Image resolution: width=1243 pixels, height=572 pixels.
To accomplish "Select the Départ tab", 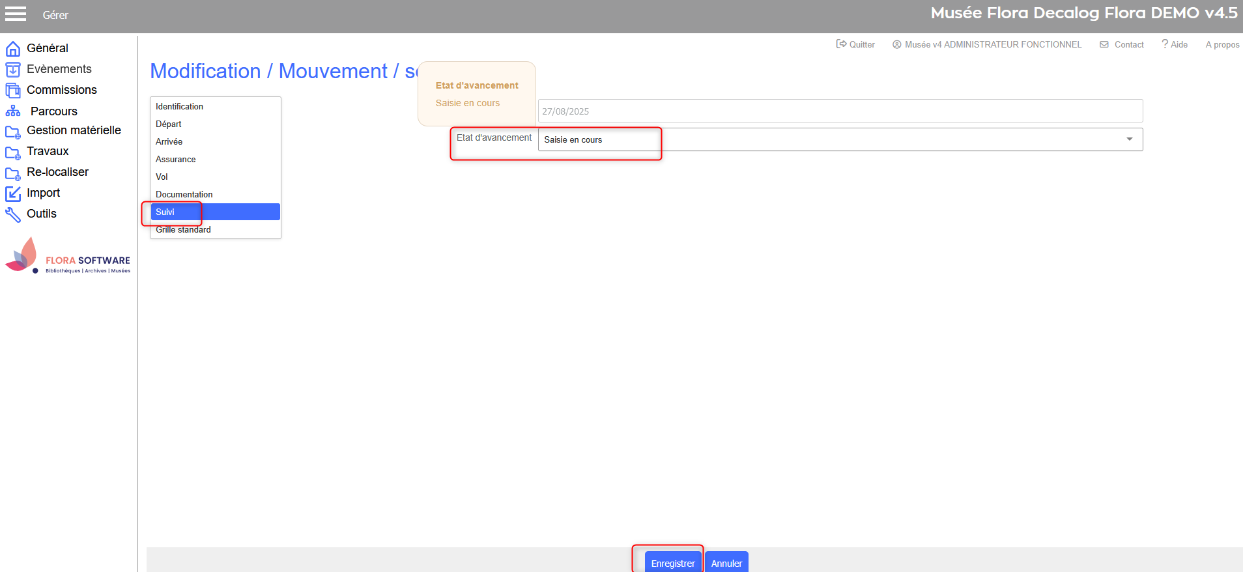I will click(x=216, y=124).
